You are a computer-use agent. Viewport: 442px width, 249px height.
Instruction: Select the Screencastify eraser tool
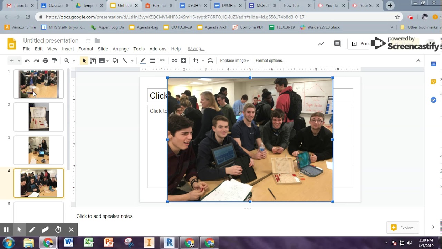45,229
